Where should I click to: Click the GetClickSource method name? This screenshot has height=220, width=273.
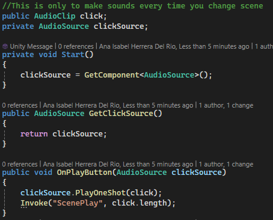click(x=121, y=114)
